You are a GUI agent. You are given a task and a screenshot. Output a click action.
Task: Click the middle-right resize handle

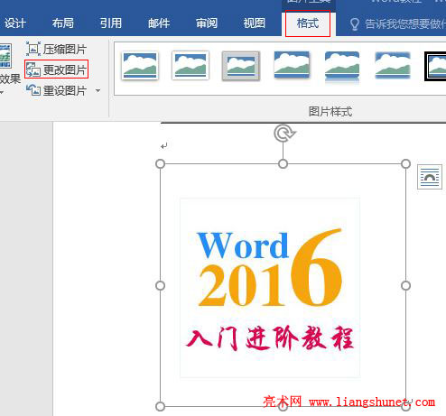click(405, 285)
